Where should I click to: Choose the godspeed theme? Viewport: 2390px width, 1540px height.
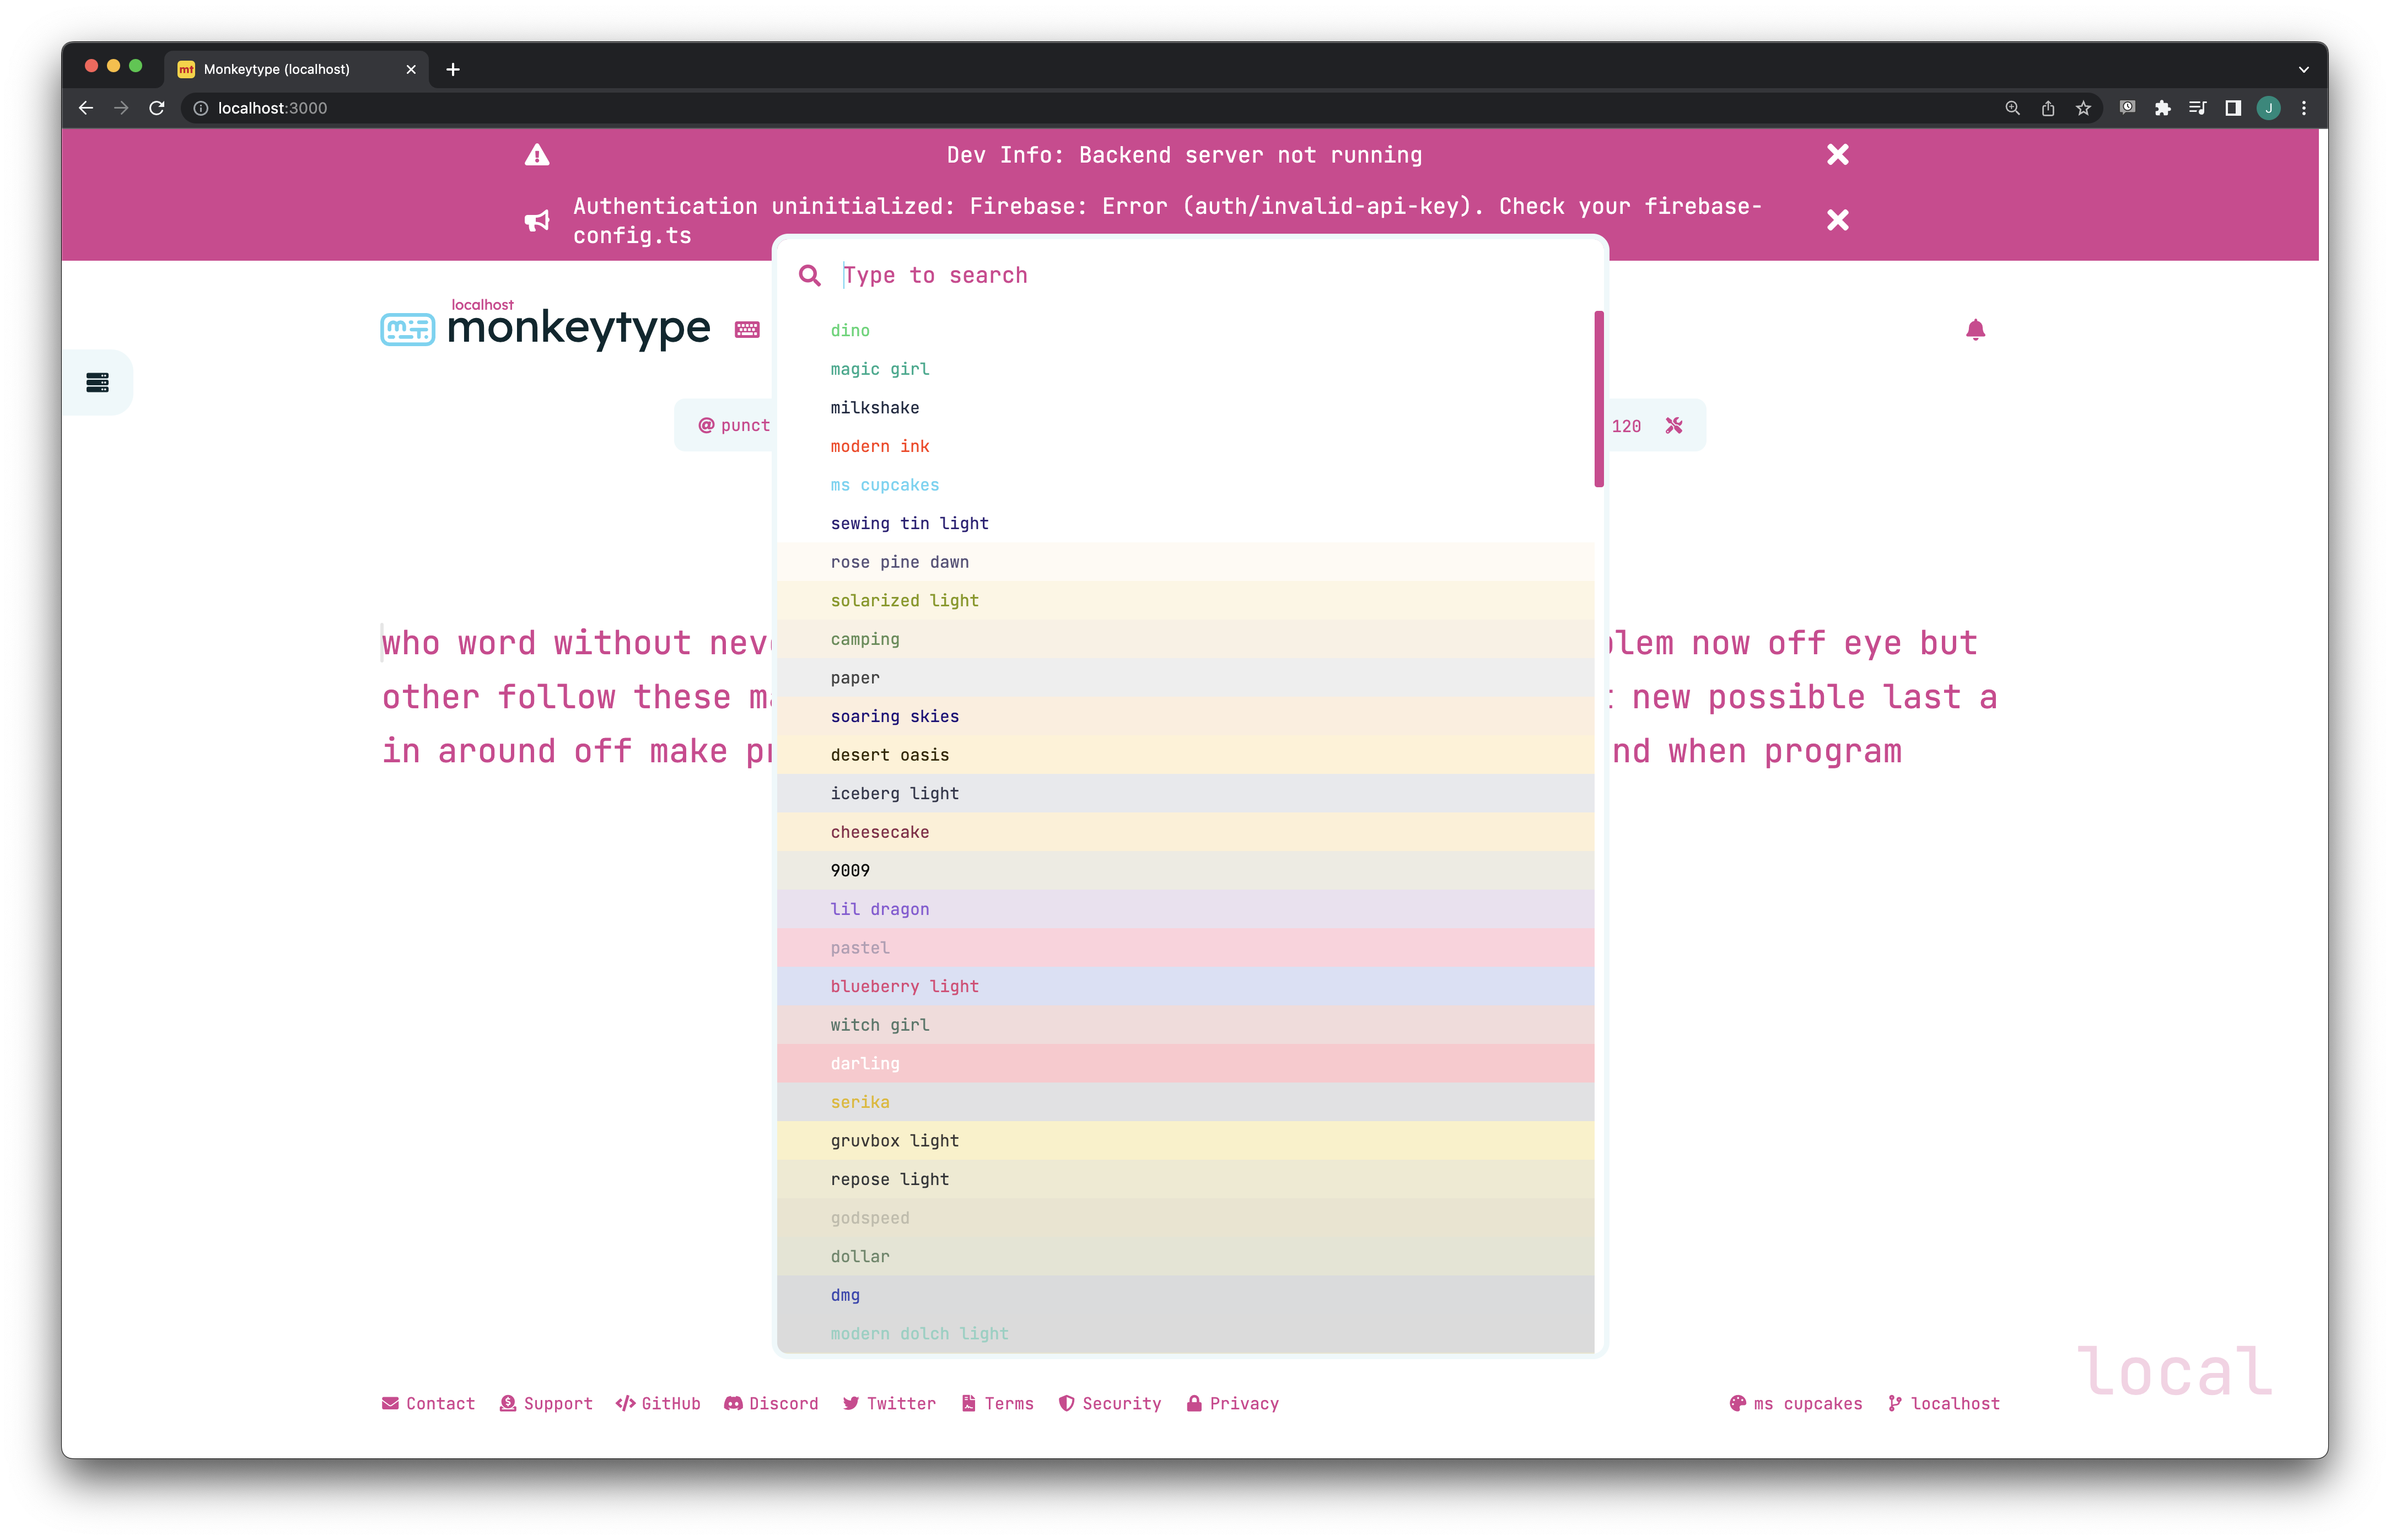click(1186, 1218)
